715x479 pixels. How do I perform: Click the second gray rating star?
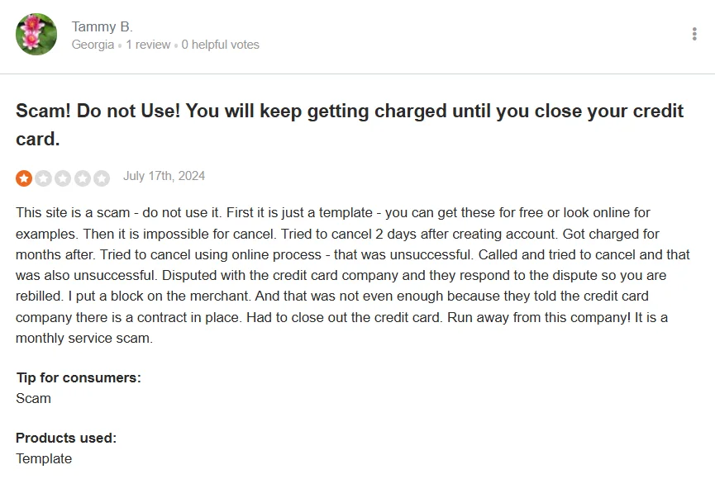tap(43, 178)
